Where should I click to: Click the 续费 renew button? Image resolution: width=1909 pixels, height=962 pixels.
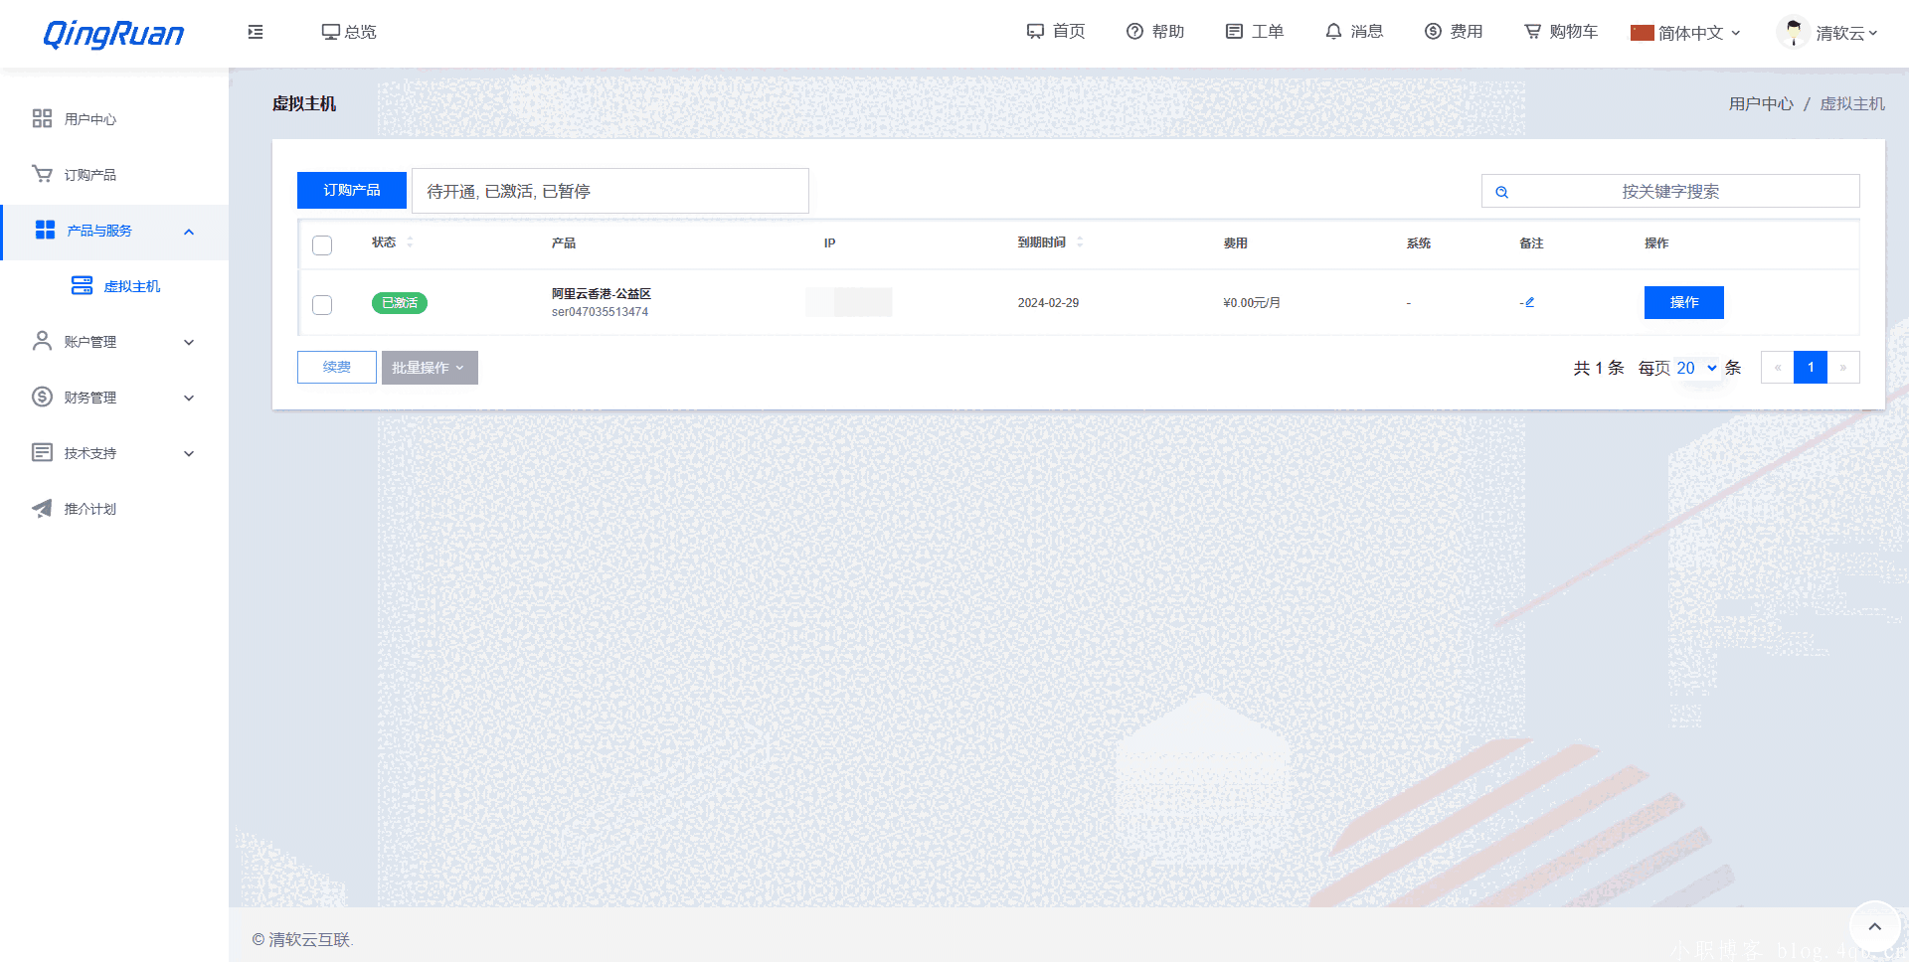pos(337,367)
